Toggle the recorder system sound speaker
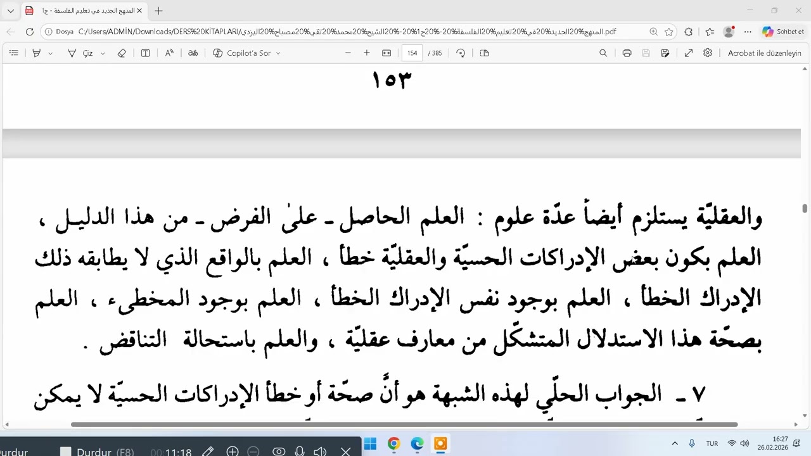The width and height of the screenshot is (811, 456). click(321, 452)
